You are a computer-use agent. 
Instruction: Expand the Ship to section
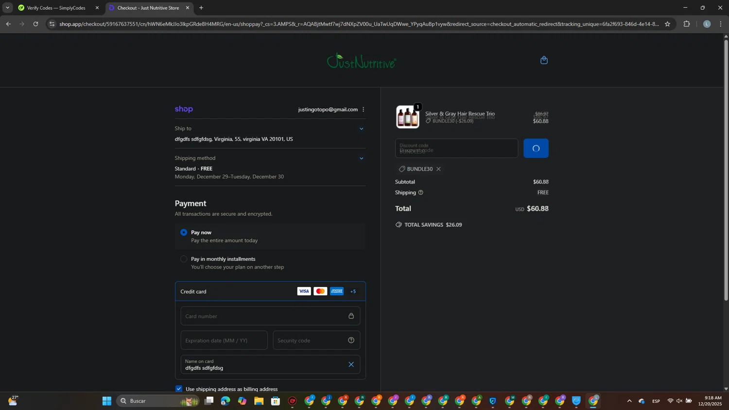click(x=361, y=129)
